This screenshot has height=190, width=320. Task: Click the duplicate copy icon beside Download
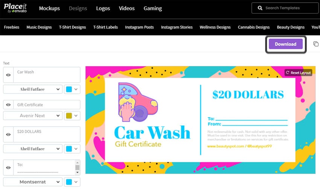tap(316, 44)
